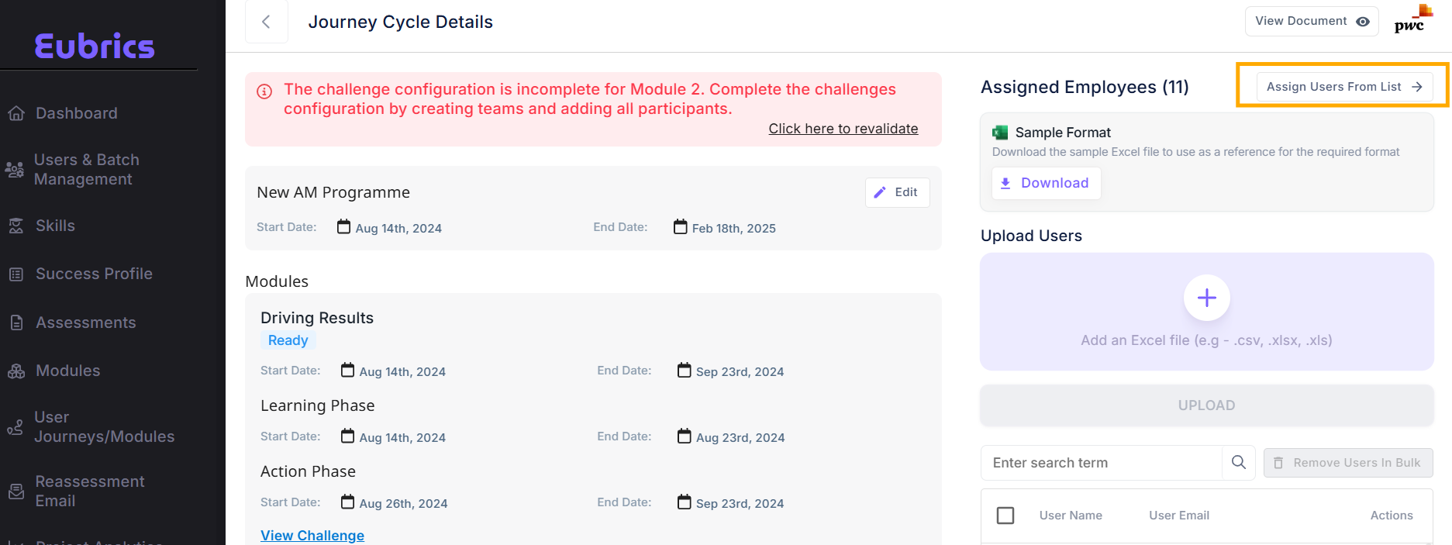Open Users & Batch Management
Image resolution: width=1452 pixels, height=545 pixels.
86,169
